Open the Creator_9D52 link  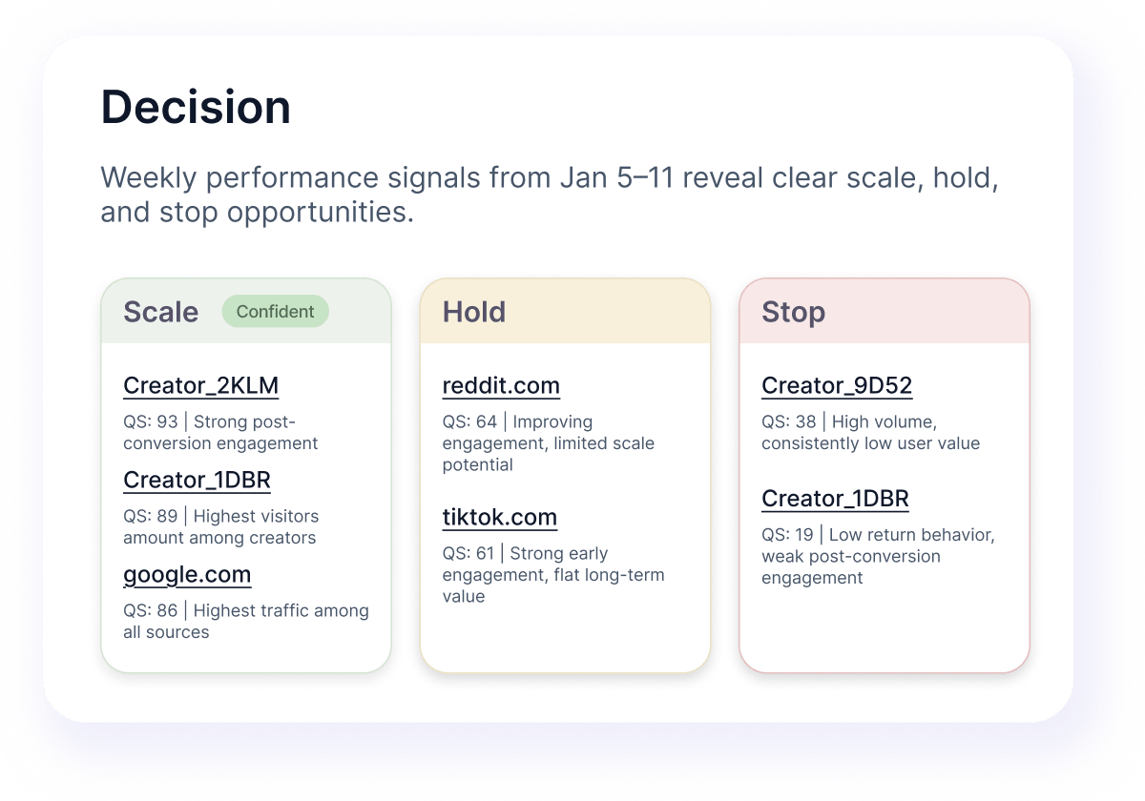coord(837,386)
